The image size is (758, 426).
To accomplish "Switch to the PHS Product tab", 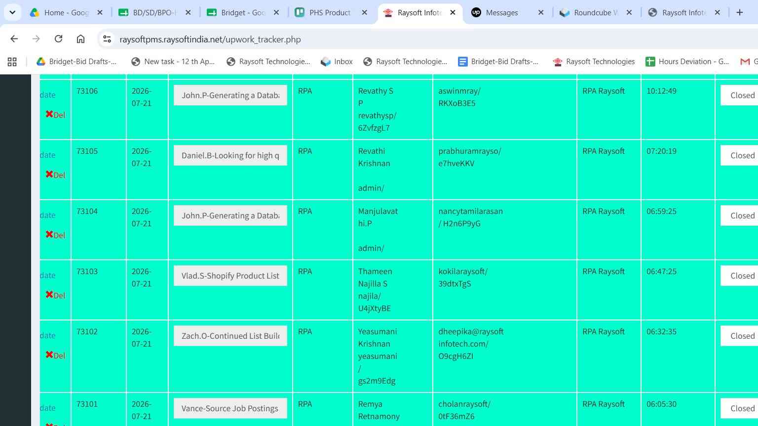I will [330, 13].
